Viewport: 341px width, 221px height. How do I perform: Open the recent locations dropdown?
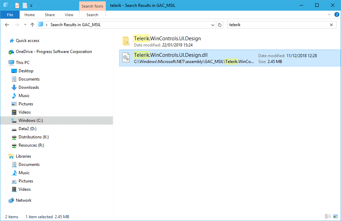(25, 25)
